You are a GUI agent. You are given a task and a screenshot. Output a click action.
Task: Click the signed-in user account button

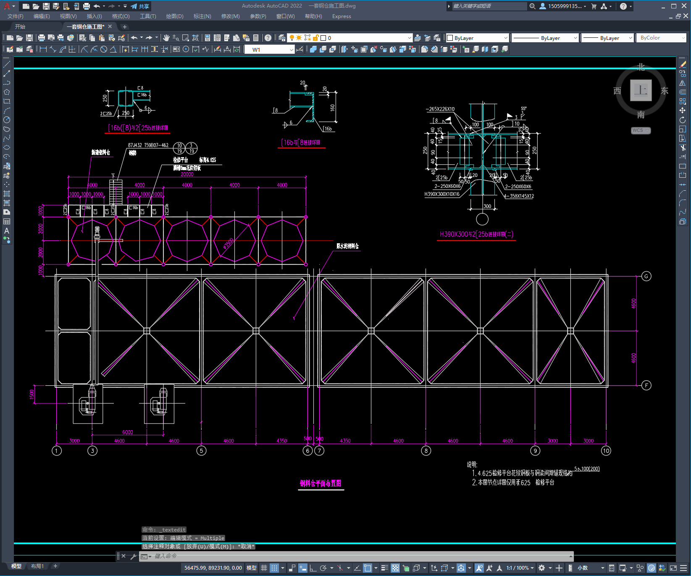point(563,6)
